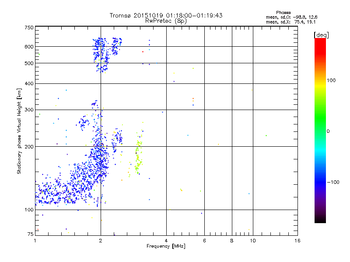This screenshot has width=350, height=262.
Task: Click the 'Frequency [MHz]' axis label
Action: click(166, 246)
